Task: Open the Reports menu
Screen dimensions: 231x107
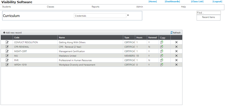Action: click(96, 7)
